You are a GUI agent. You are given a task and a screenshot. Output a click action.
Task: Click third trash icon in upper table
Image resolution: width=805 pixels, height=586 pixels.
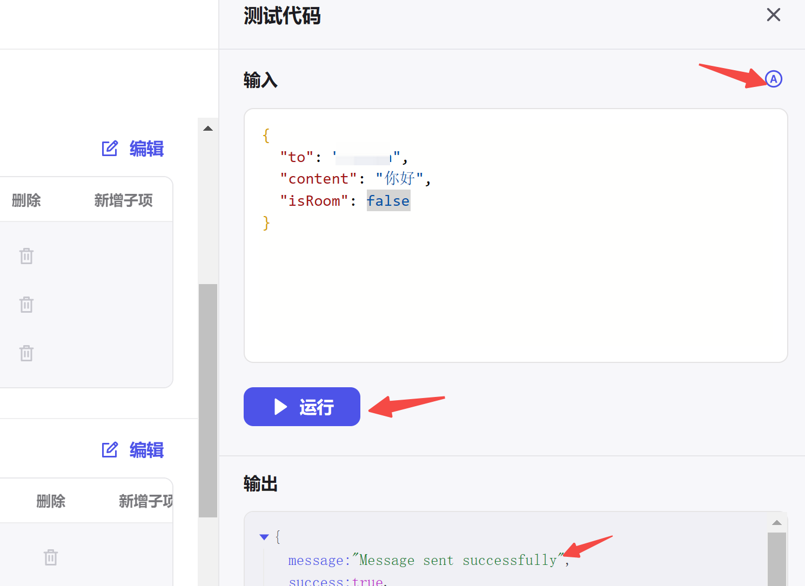[x=26, y=353]
